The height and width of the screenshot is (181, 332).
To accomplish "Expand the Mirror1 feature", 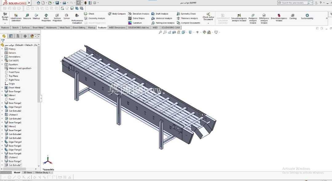I will point(2,95).
